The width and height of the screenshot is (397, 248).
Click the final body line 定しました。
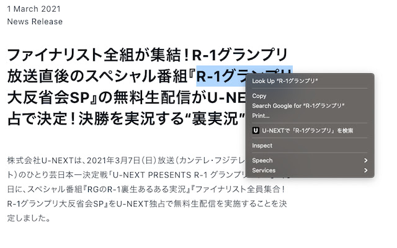pyautogui.click(x=29, y=218)
